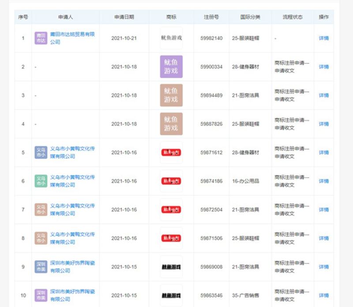Select registration number 59887826

pyautogui.click(x=211, y=124)
